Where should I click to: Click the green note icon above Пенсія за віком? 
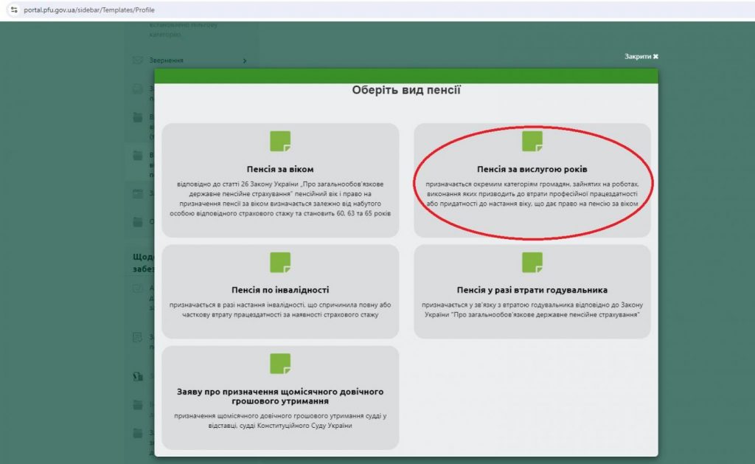point(280,141)
